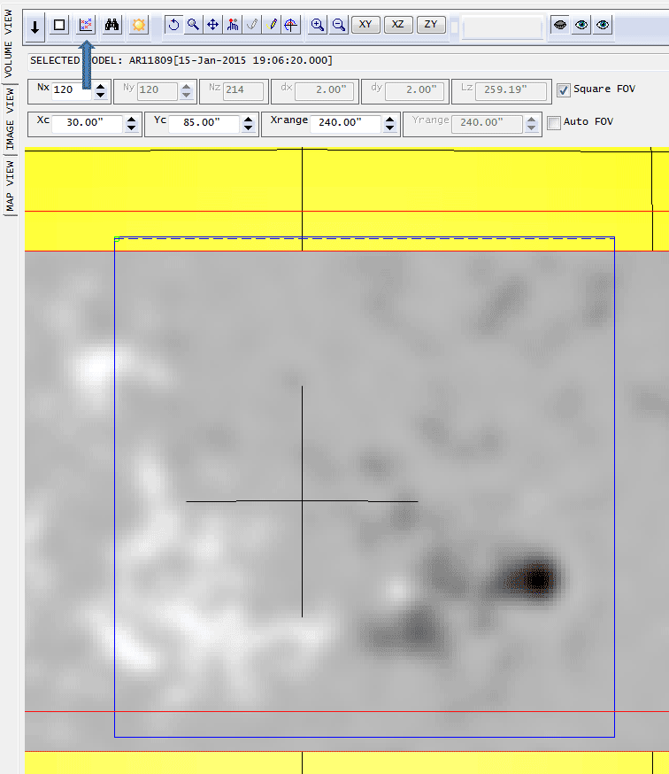
Task: Click the disabled dx field
Action: coord(324,91)
